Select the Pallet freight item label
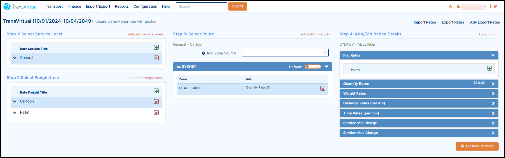Screen dimensions: 505x158 coord(25,112)
